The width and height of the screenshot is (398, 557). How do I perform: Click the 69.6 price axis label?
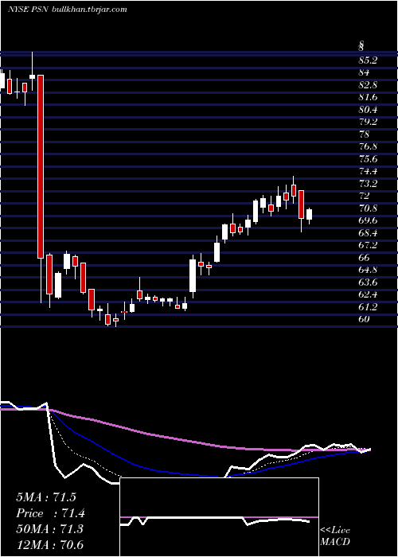point(368,221)
